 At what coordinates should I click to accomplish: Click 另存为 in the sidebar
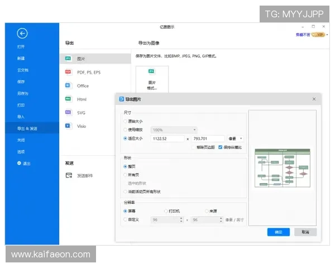23,93
